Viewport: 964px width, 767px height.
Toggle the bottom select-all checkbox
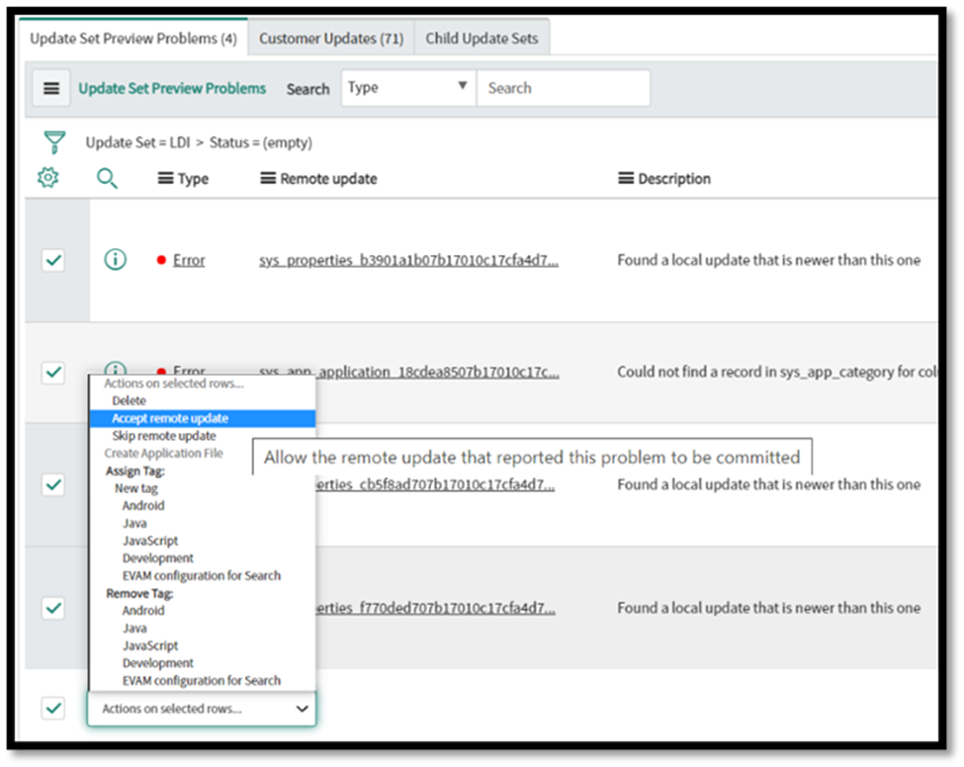pyautogui.click(x=52, y=708)
